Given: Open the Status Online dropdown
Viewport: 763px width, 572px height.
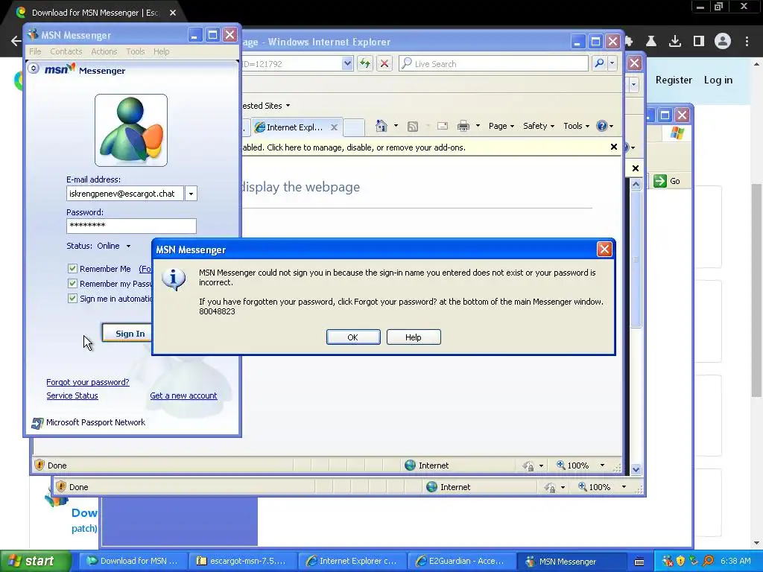Looking at the screenshot, I should pyautogui.click(x=128, y=246).
